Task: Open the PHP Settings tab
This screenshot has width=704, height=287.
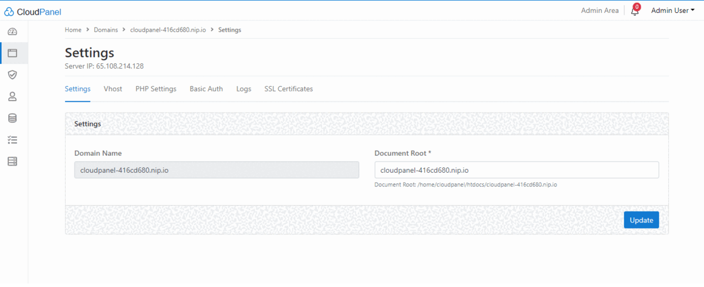Action: click(x=155, y=89)
